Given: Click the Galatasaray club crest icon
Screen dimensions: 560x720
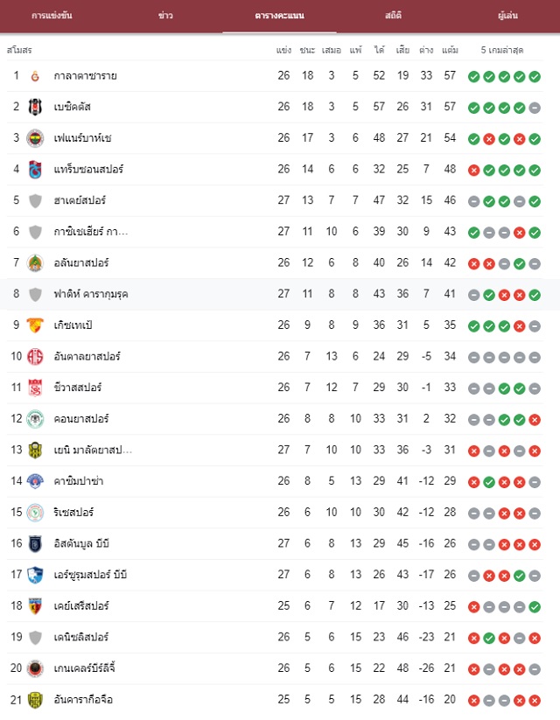Looking at the screenshot, I should coord(35,76).
